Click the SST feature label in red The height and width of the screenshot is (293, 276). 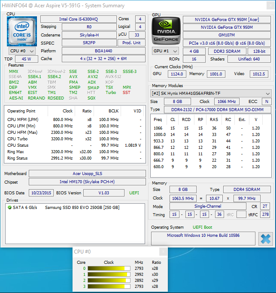point(126,93)
